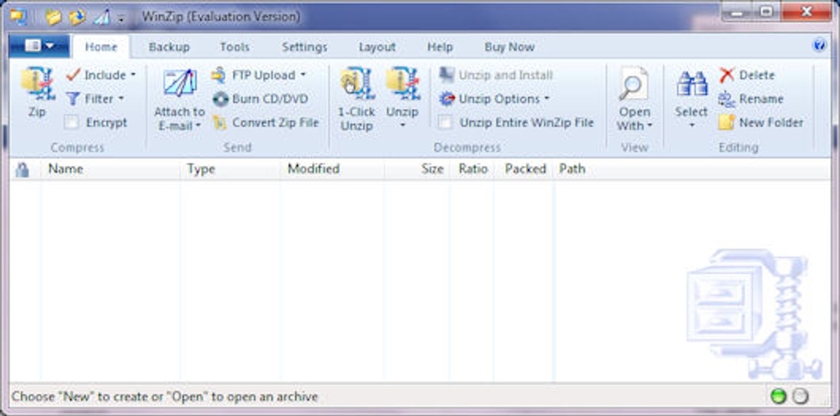The height and width of the screenshot is (416, 840).
Task: Sort by the Name column header
Action: click(x=66, y=169)
